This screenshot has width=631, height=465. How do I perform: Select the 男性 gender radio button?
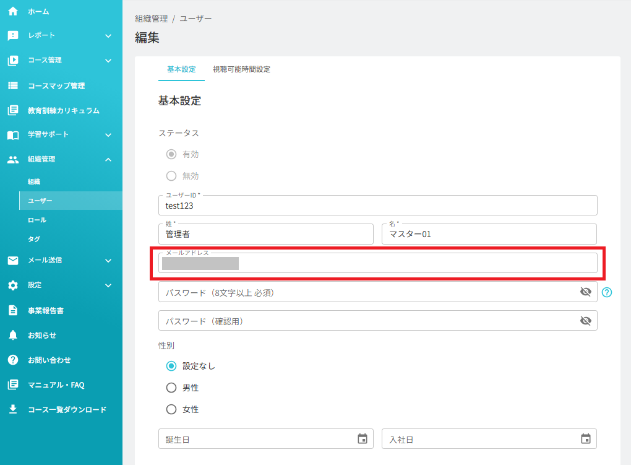pos(171,388)
